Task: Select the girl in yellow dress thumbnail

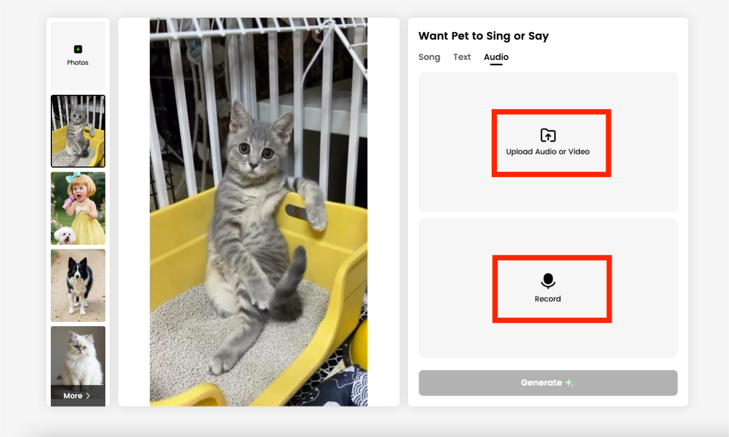Action: [78, 208]
